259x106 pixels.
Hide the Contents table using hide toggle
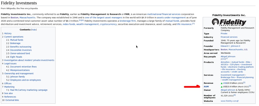pos(34,30)
